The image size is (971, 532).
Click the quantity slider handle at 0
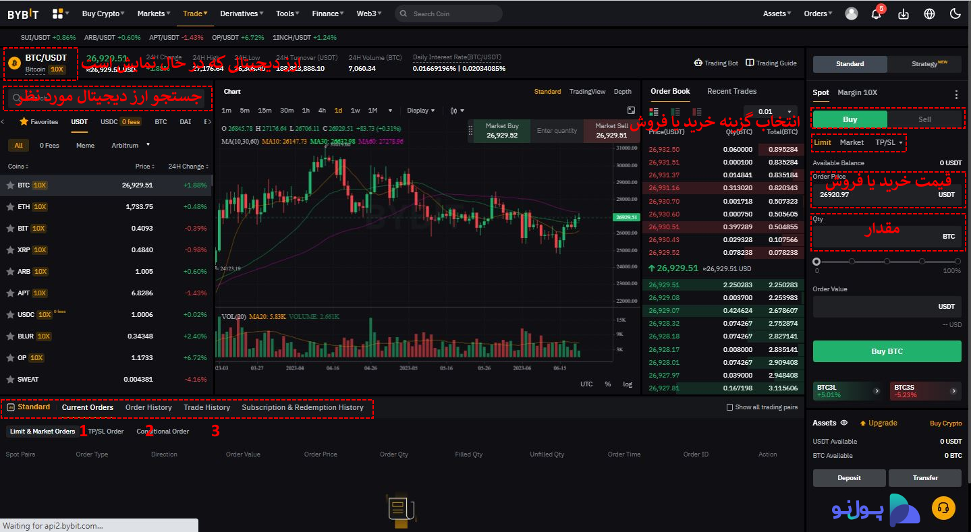coord(816,262)
